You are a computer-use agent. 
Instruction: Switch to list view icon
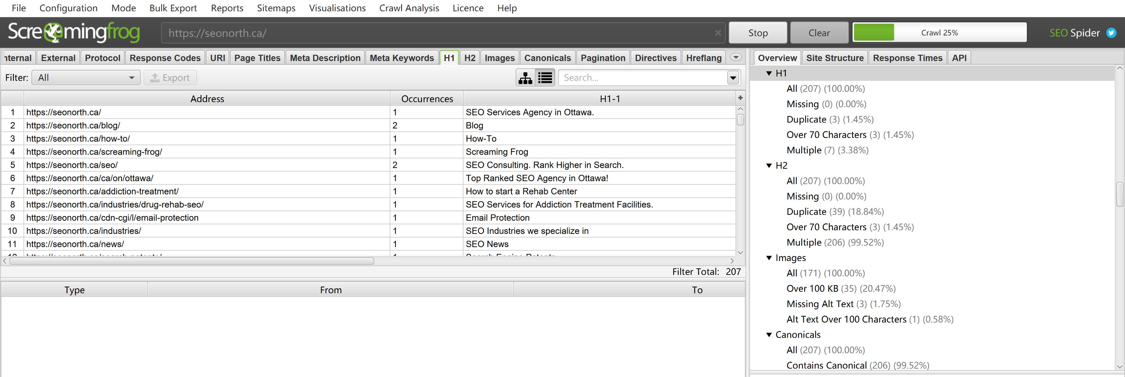pyautogui.click(x=545, y=78)
